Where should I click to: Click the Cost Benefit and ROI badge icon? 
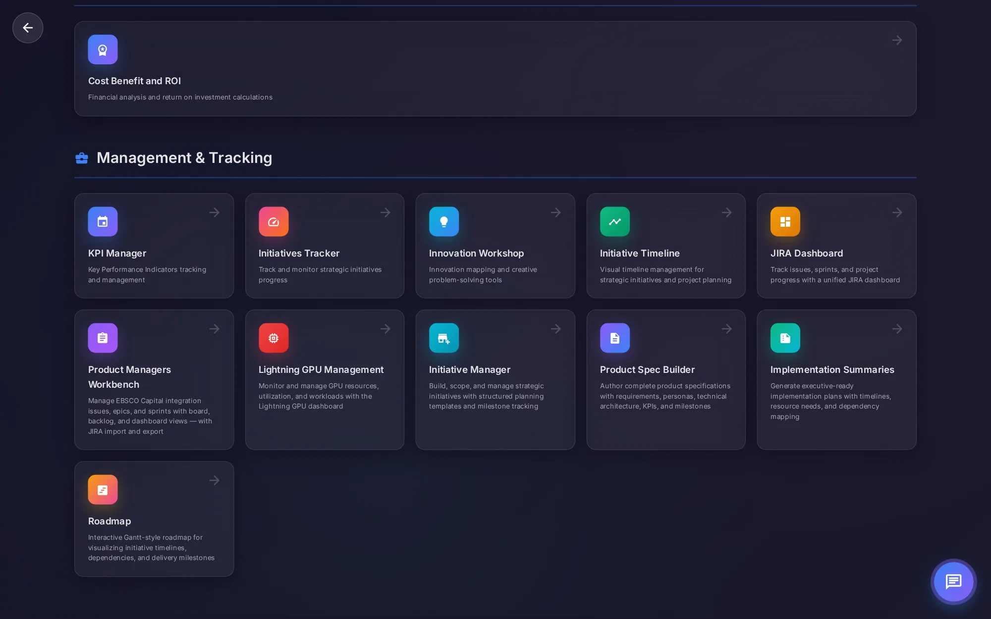pos(103,50)
